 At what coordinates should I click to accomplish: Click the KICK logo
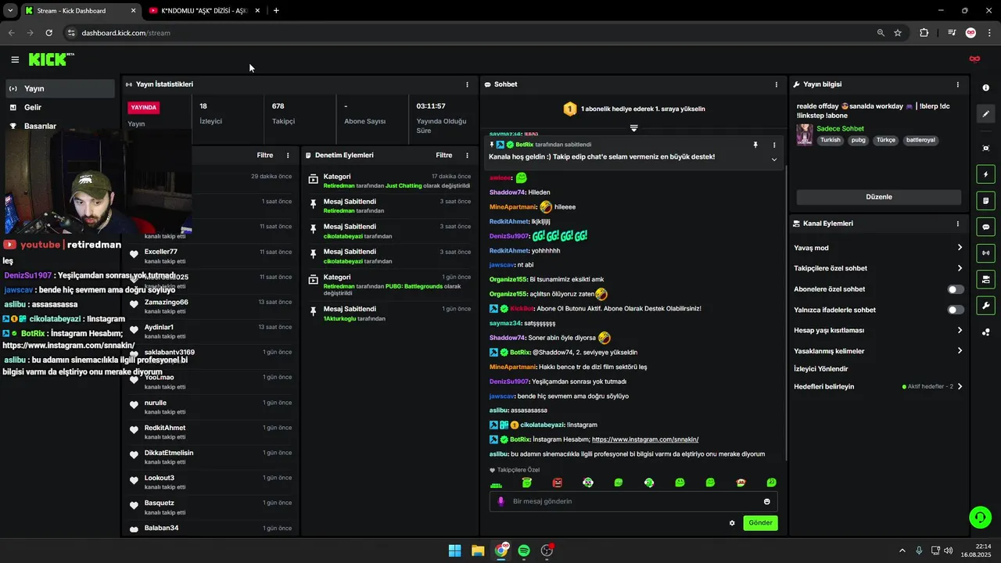[x=52, y=59]
